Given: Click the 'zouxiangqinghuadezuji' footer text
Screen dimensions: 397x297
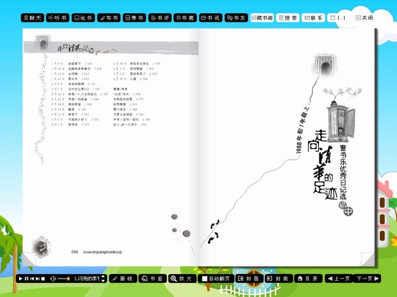Looking at the screenshot, I should (x=103, y=252).
